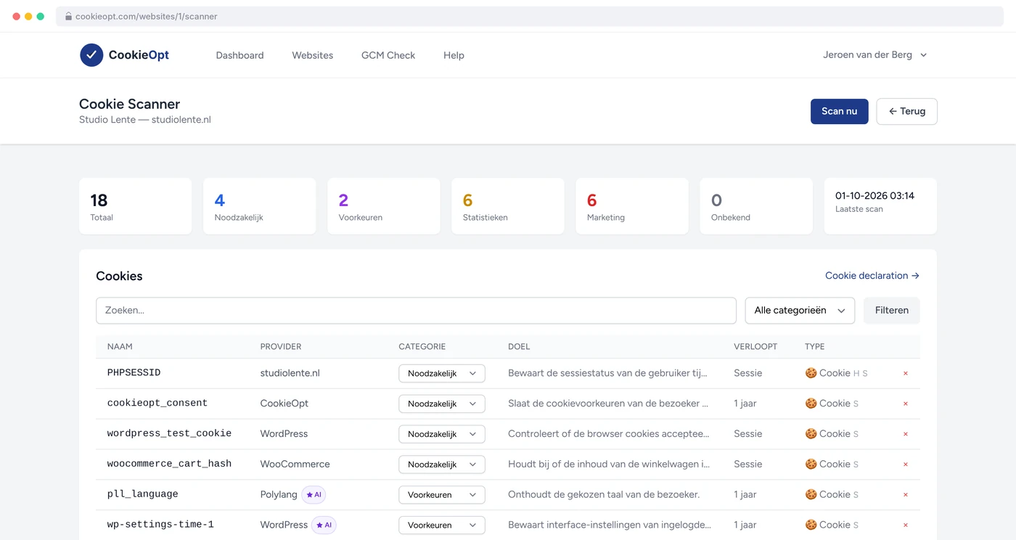This screenshot has height=540, width=1016.
Task: Select the Voorkeuren 2 stat card
Action: pos(383,206)
